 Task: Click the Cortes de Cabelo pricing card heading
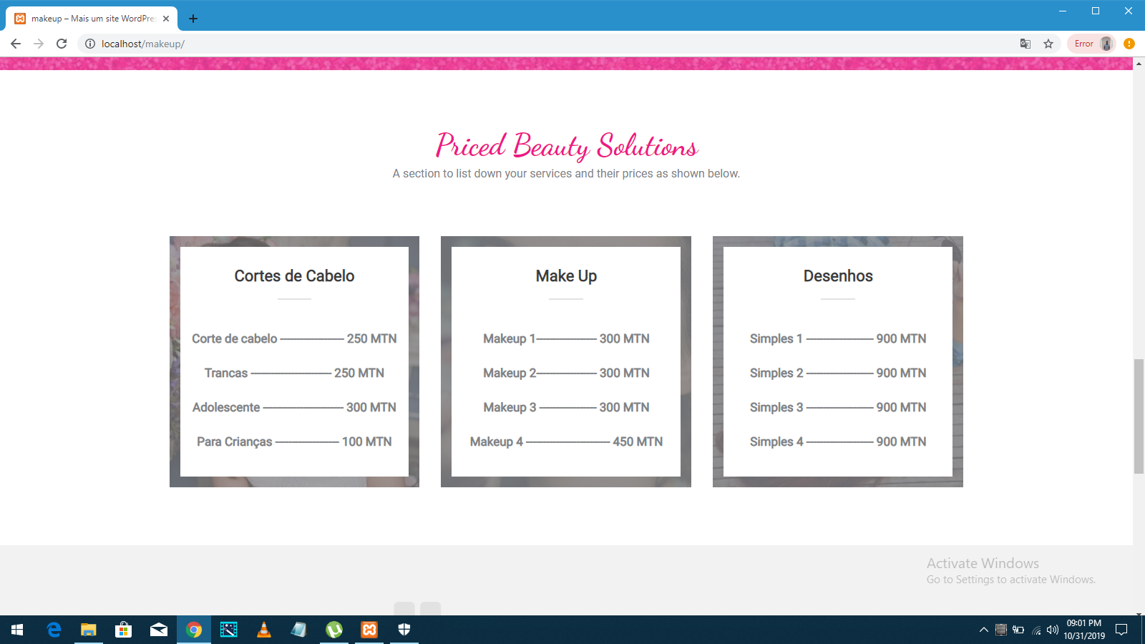click(x=294, y=276)
